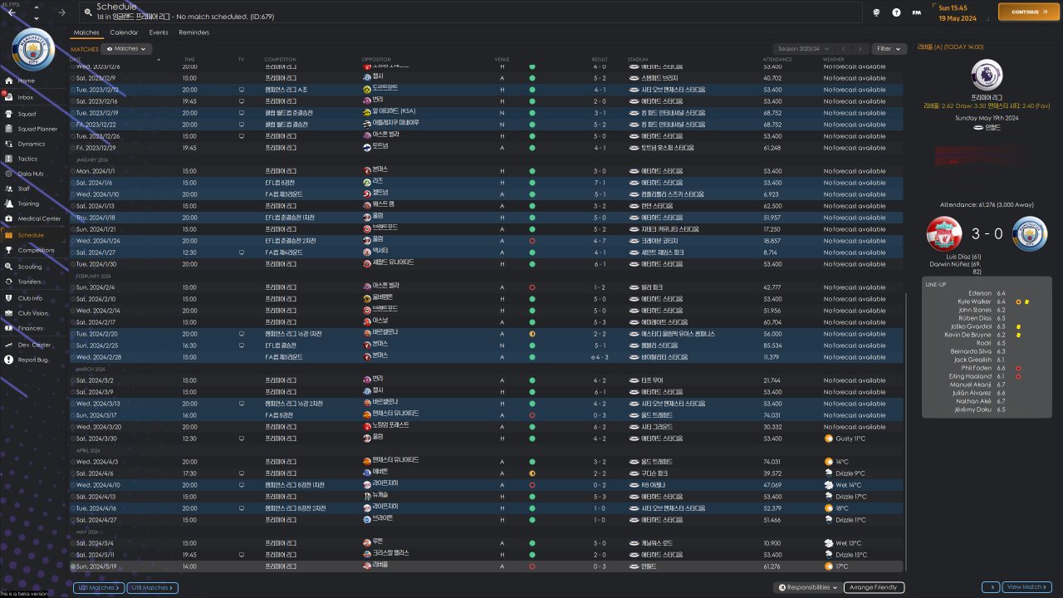This screenshot has height=598, width=1063.
Task: Select the Sat. 2024/5/4 match row
Action: [x=487, y=543]
